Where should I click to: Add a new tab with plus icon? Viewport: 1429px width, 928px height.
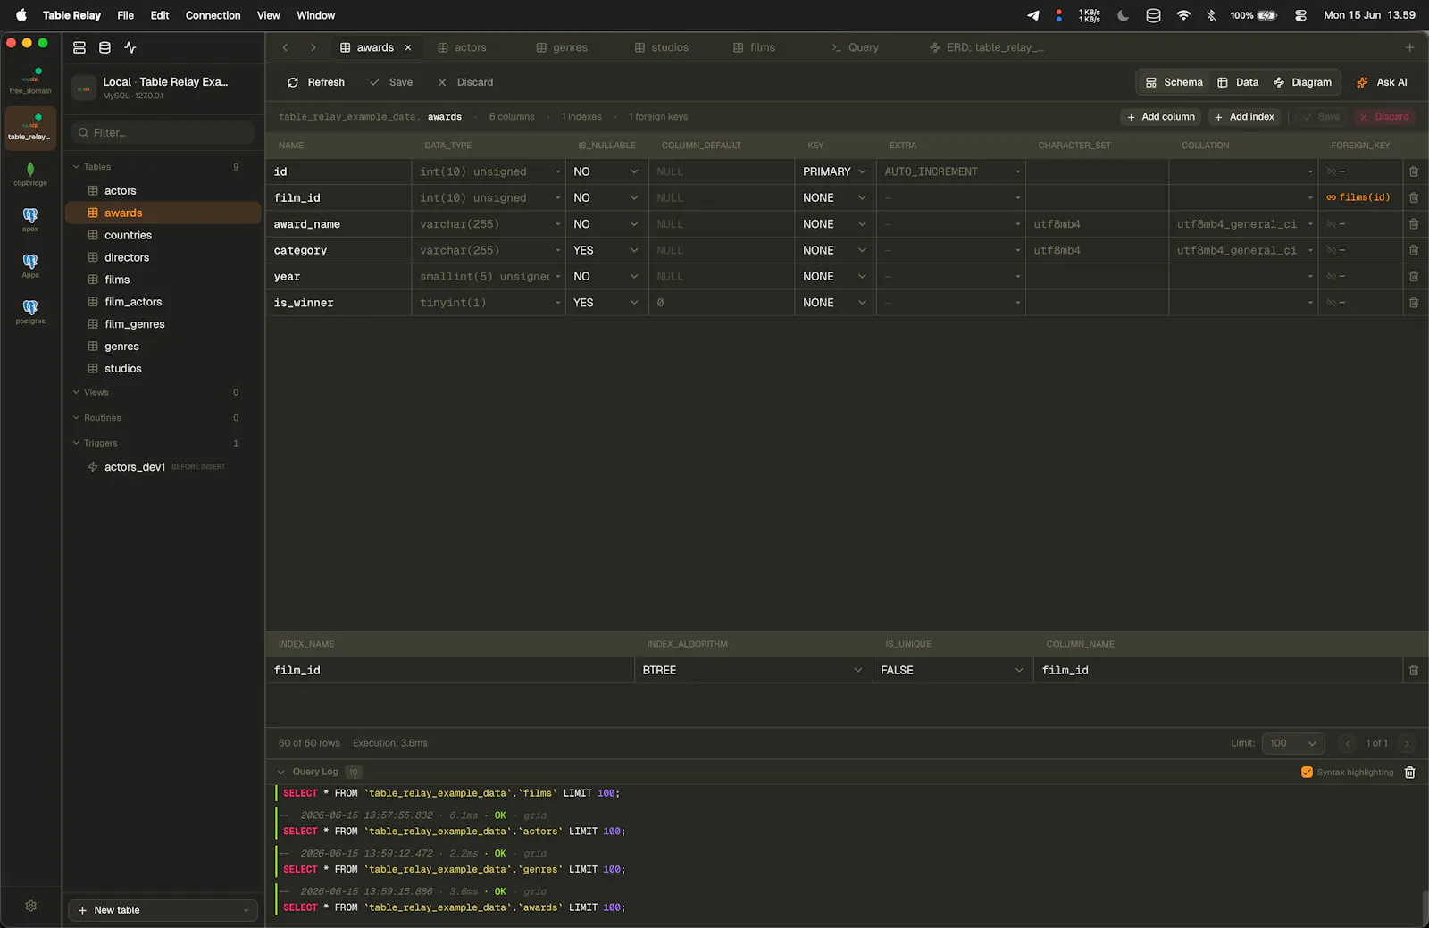click(1409, 47)
